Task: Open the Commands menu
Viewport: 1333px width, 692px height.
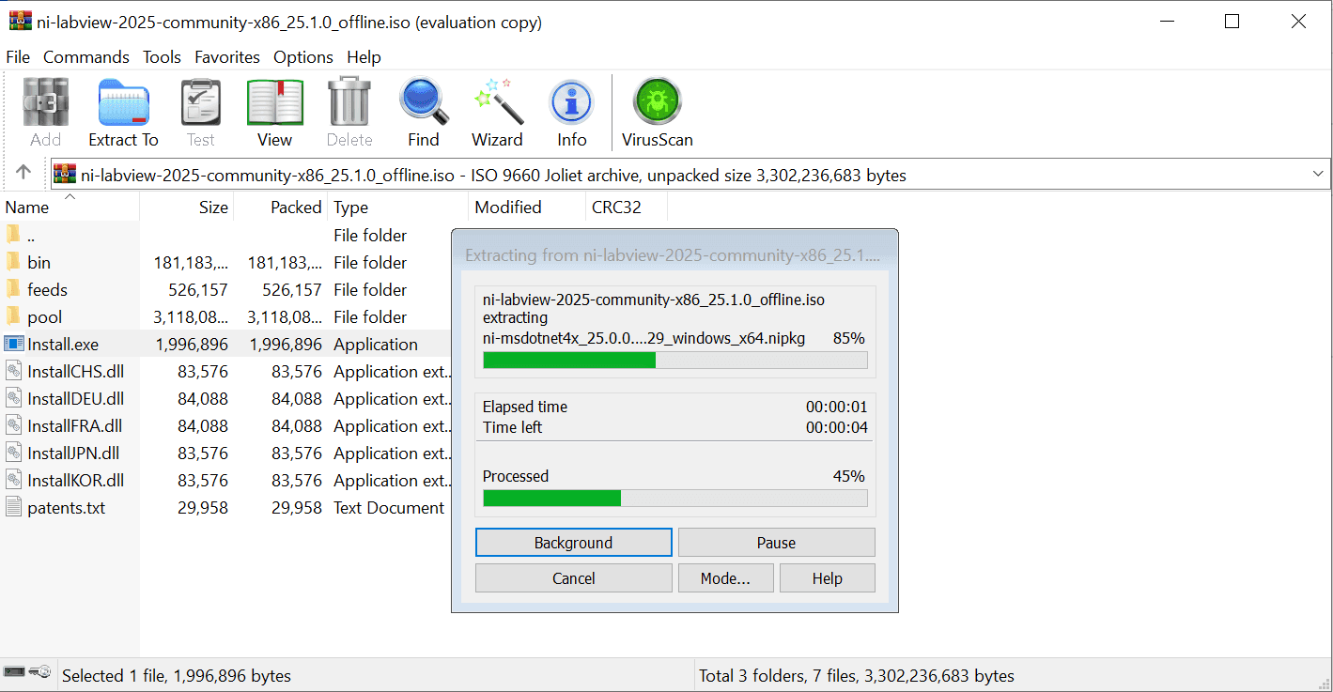Action: click(85, 57)
